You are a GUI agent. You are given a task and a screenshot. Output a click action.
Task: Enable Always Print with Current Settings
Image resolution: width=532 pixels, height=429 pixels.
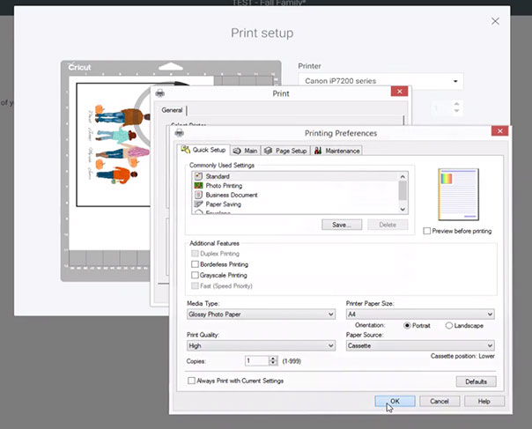(x=193, y=381)
